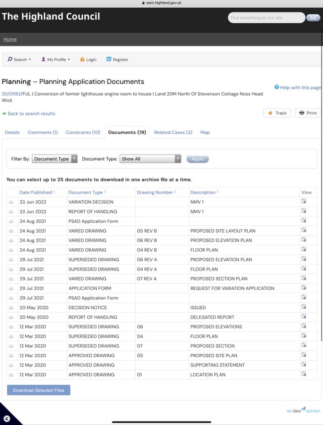The image size is (323, 425).
Task: View the 24 Aug 2021 PSAD Application Form
Action: (x=304, y=220)
